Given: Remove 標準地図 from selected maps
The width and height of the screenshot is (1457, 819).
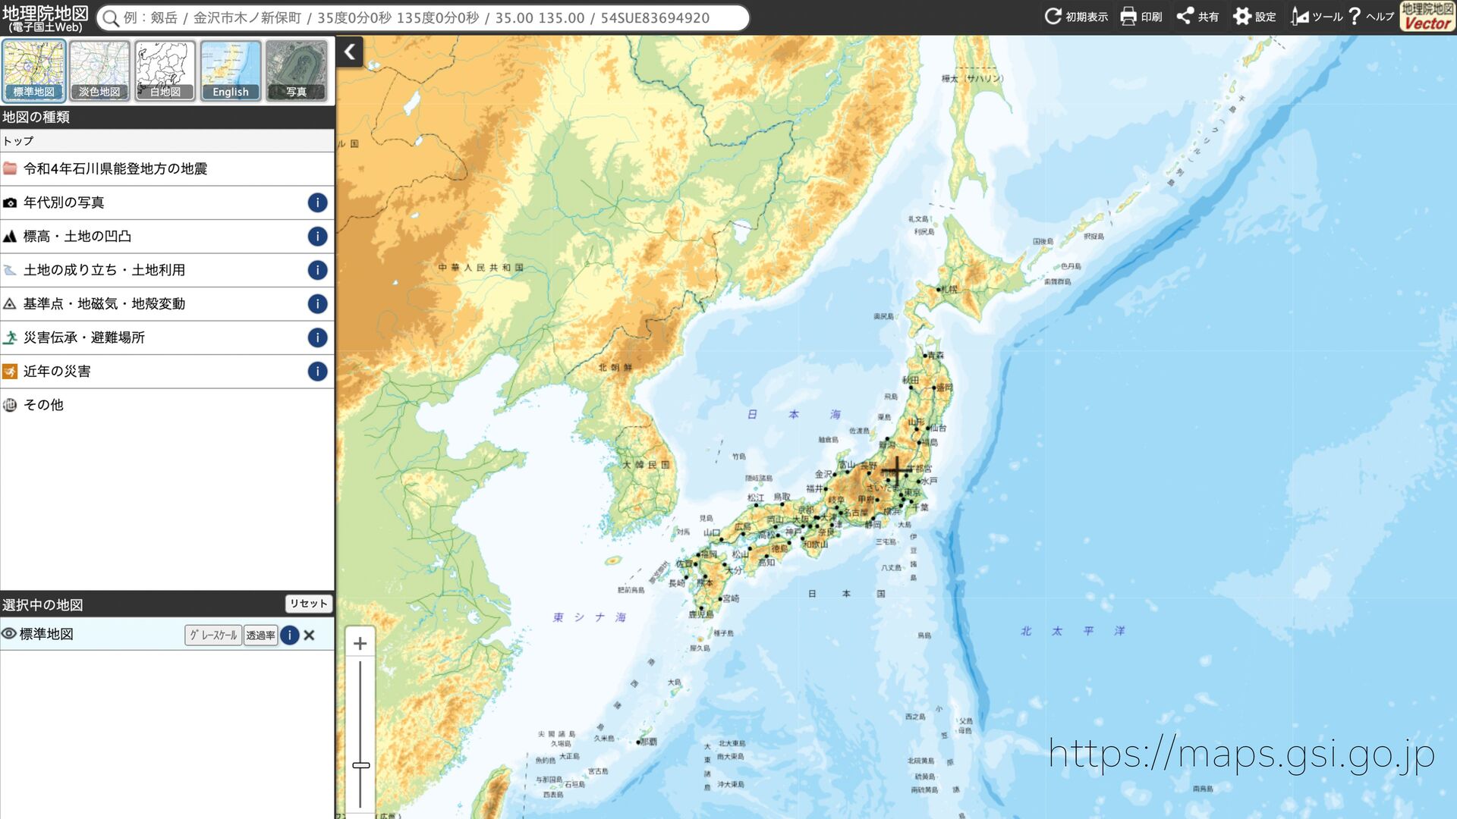Looking at the screenshot, I should coord(309,635).
